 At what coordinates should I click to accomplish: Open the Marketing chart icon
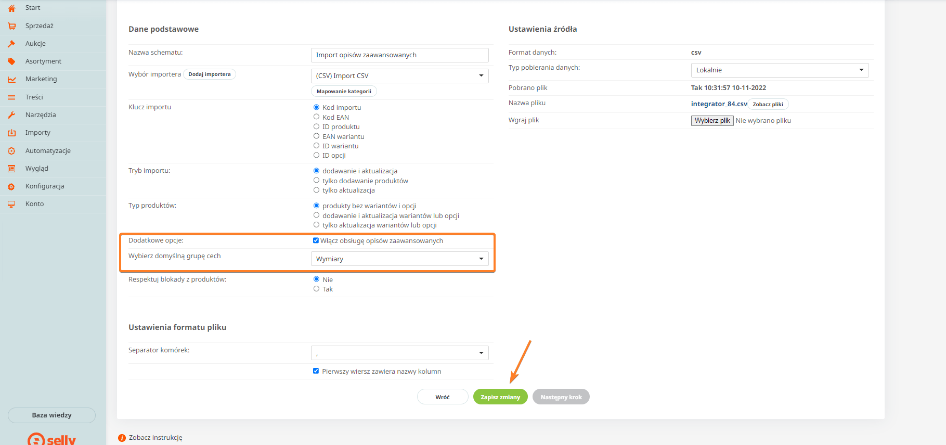[11, 79]
